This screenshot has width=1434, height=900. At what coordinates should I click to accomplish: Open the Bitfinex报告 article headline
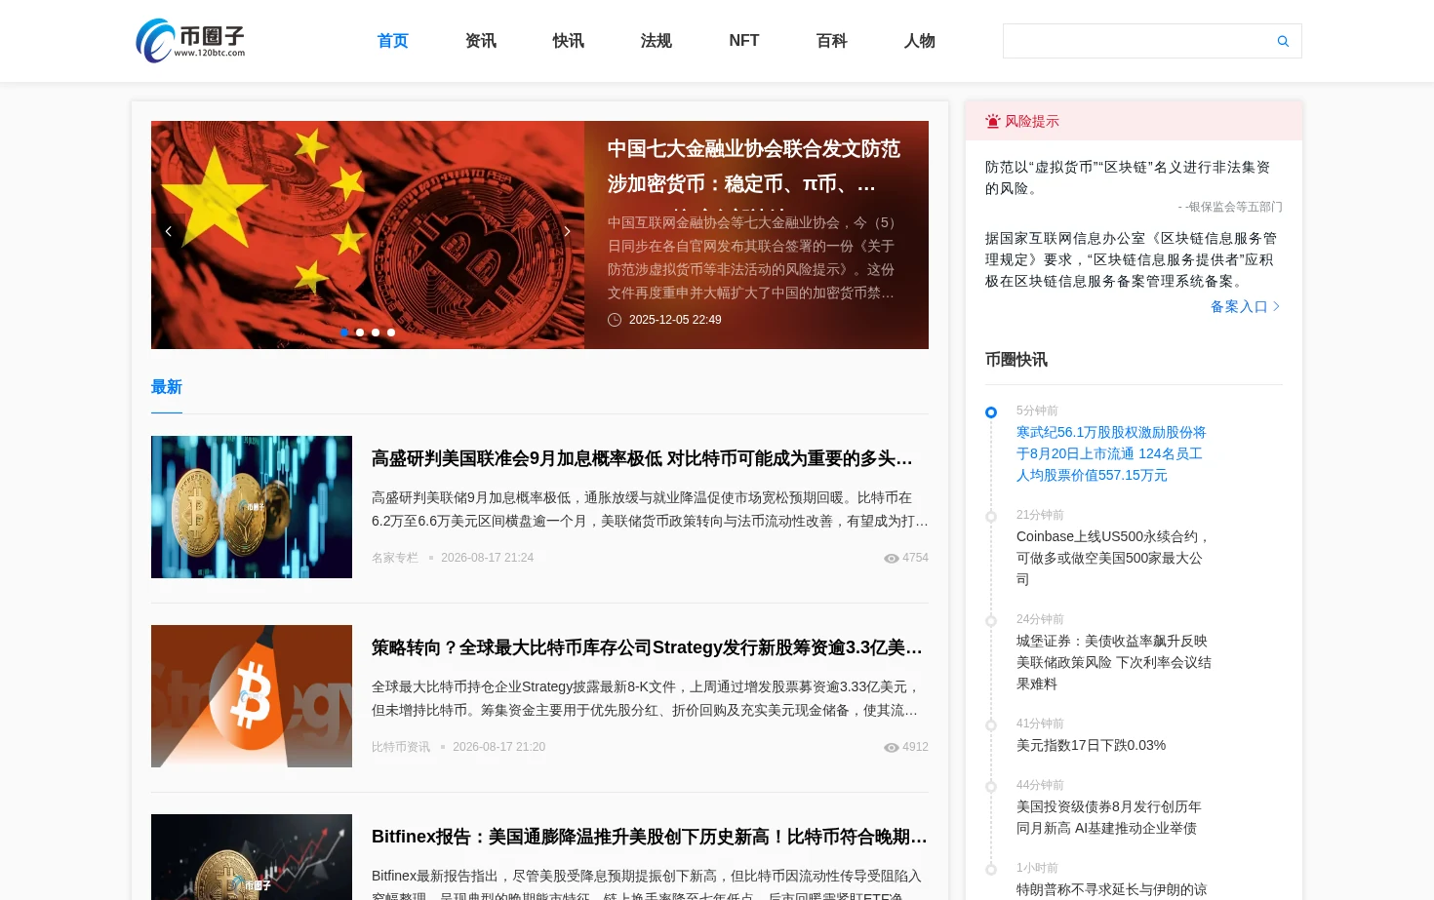(650, 837)
